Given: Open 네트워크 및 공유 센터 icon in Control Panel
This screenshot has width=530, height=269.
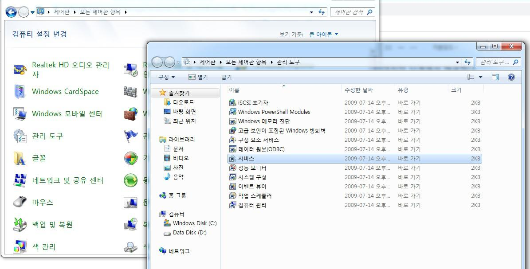Looking at the screenshot, I should tap(20, 180).
